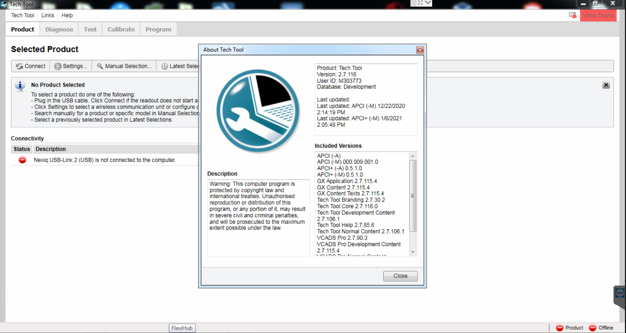The height and width of the screenshot is (333, 626).
Task: Open the Links menu
Action: (x=48, y=15)
